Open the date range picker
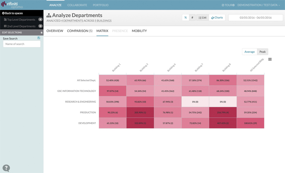Screen dimensions: 285x173 pos(255,18)
